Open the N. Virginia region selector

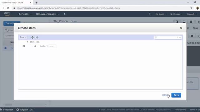click(x=176, y=14)
